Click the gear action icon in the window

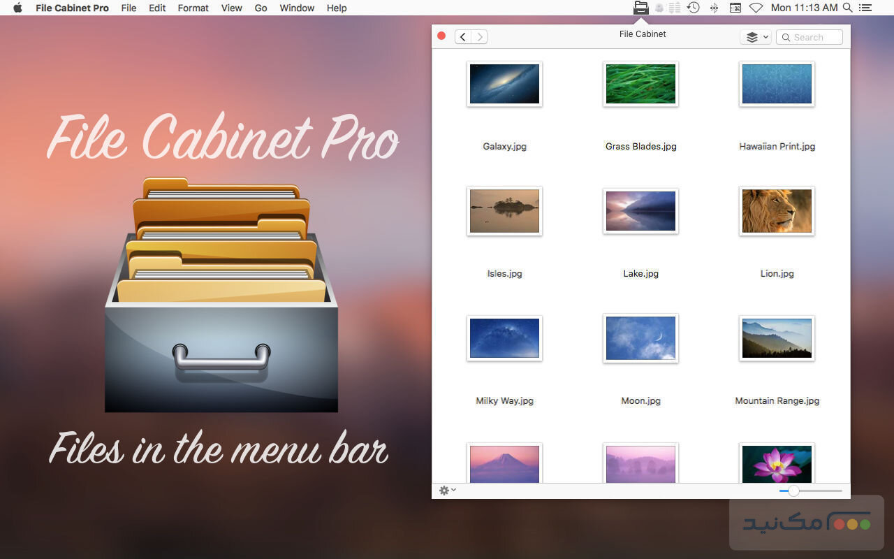point(444,491)
